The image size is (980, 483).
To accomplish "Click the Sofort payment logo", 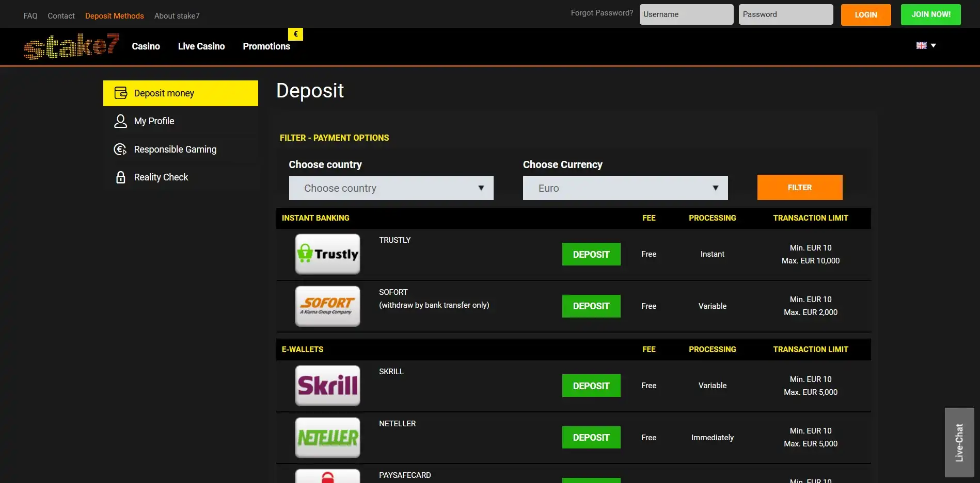I will (x=327, y=306).
